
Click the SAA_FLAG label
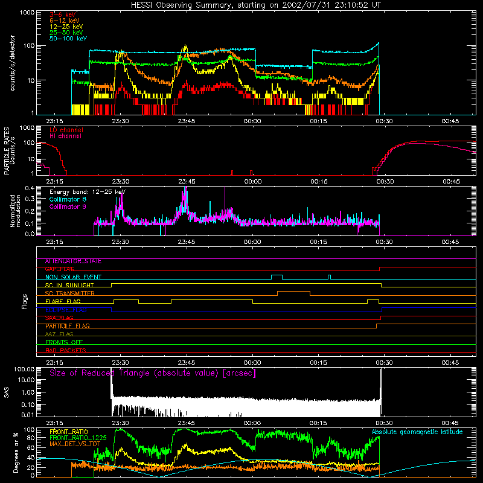pos(59,318)
